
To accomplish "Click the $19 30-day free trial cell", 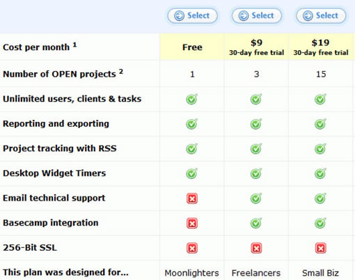I will pos(321,47).
